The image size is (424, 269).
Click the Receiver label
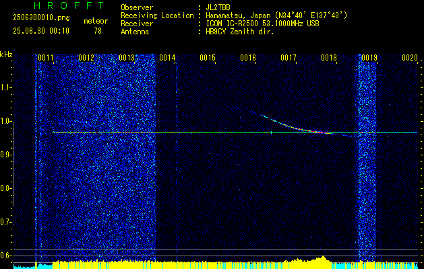(137, 24)
